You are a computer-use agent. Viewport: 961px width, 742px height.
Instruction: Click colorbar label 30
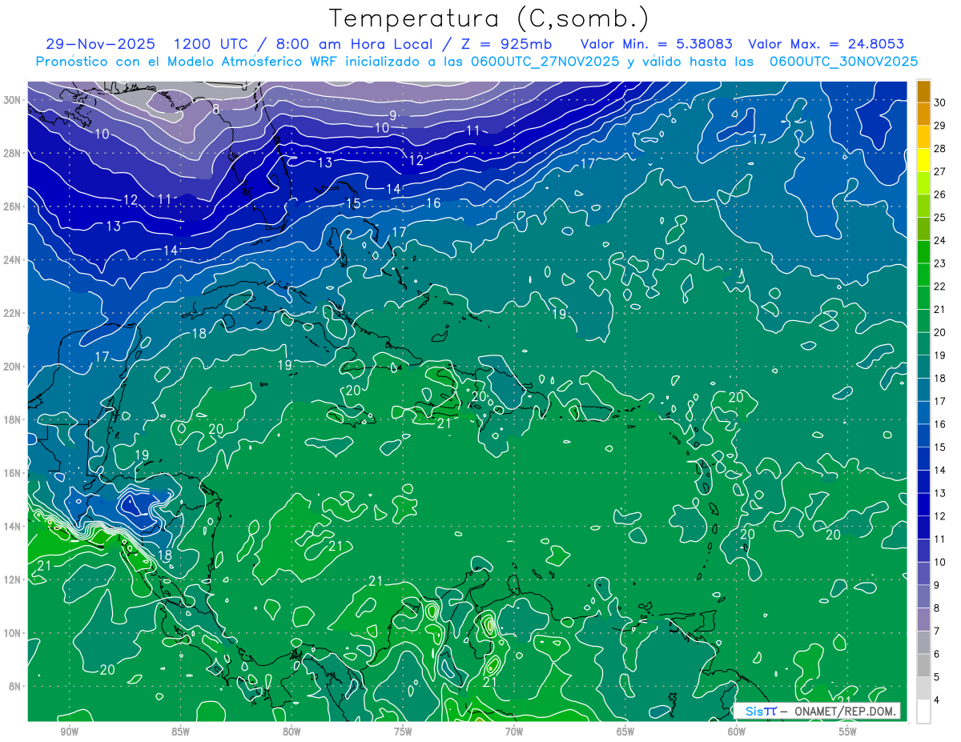coord(940,102)
